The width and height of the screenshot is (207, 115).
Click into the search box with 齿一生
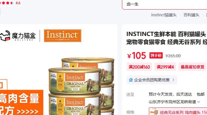click(164, 4)
